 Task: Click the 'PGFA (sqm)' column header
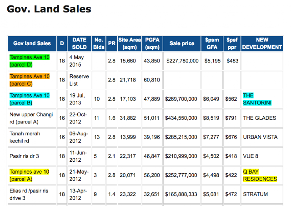152,43
